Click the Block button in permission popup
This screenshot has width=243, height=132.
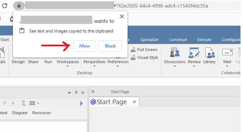click(110, 46)
